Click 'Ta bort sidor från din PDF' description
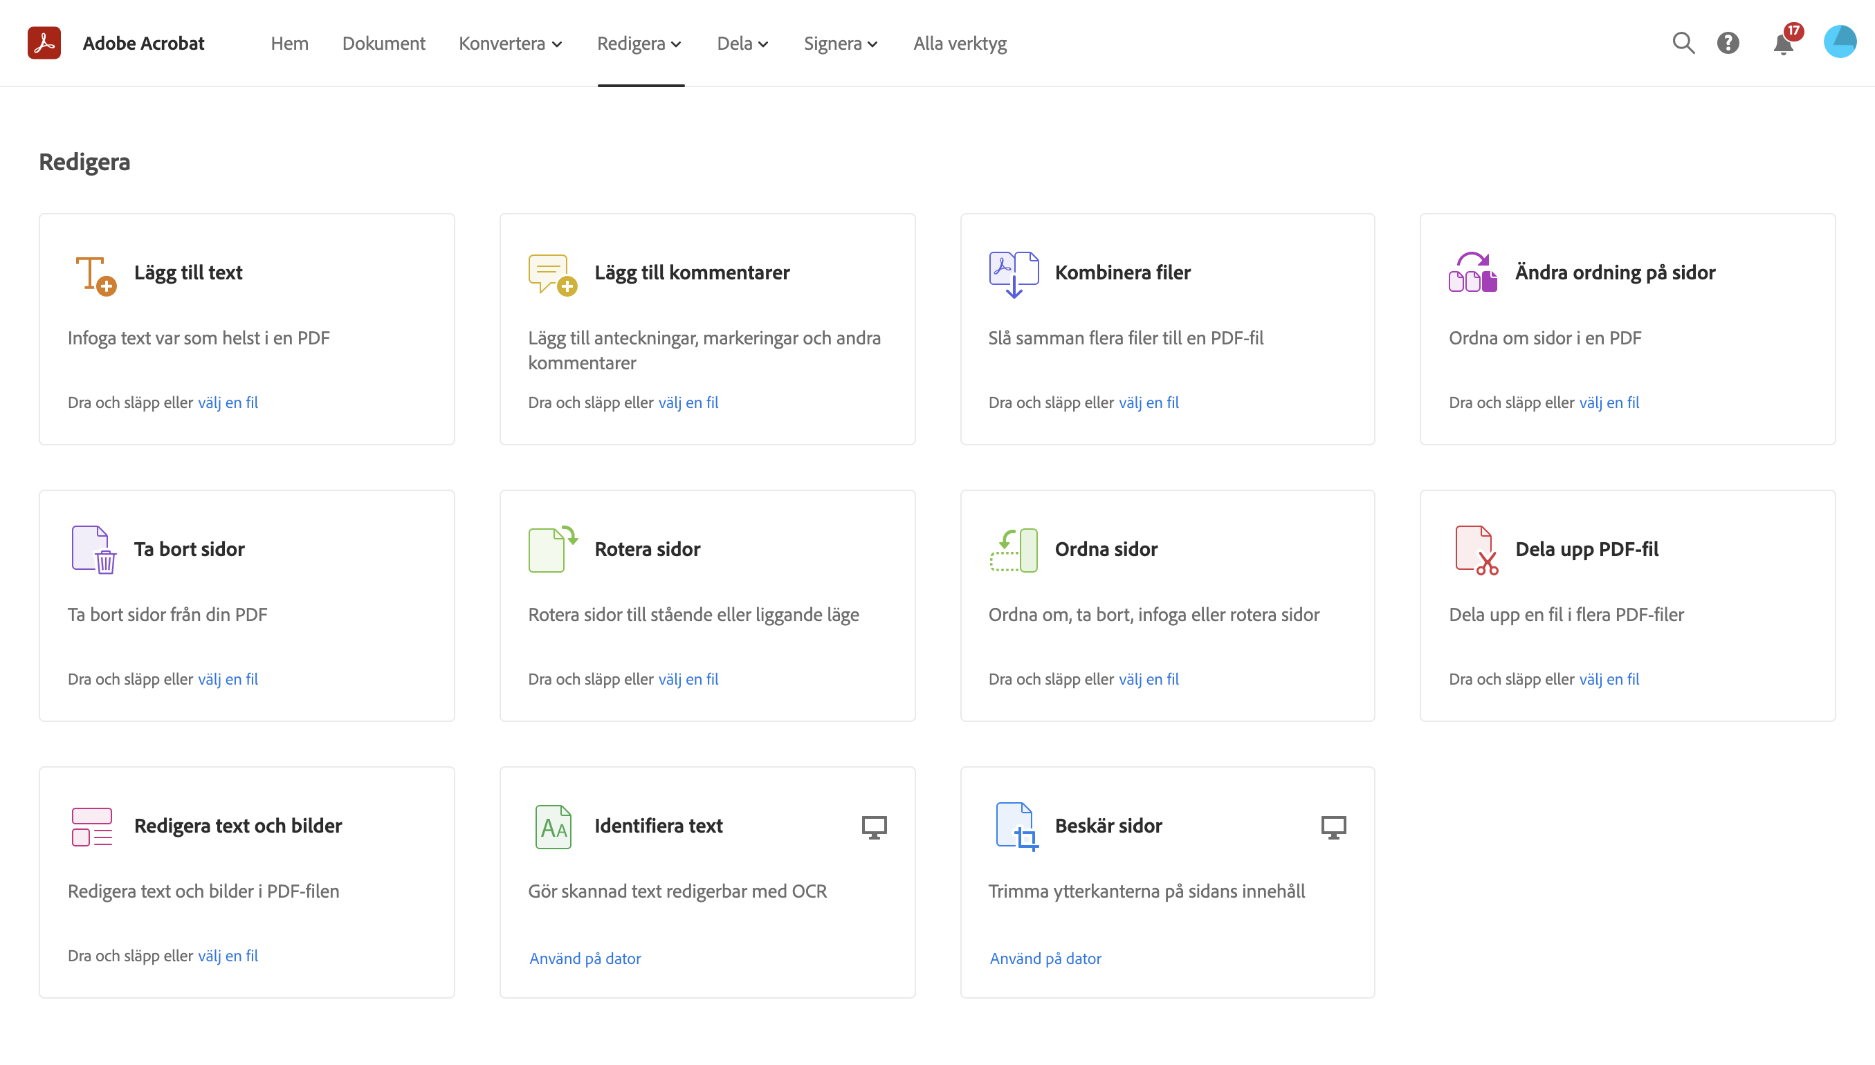 167,615
